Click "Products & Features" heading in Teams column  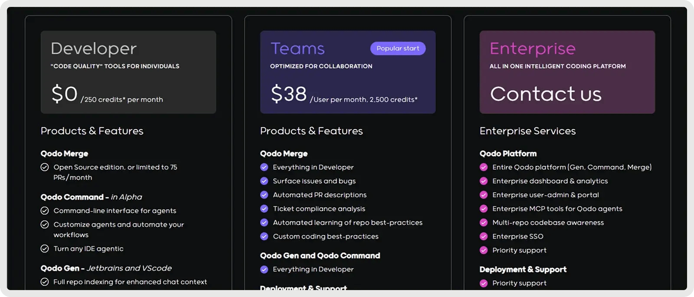click(x=311, y=131)
